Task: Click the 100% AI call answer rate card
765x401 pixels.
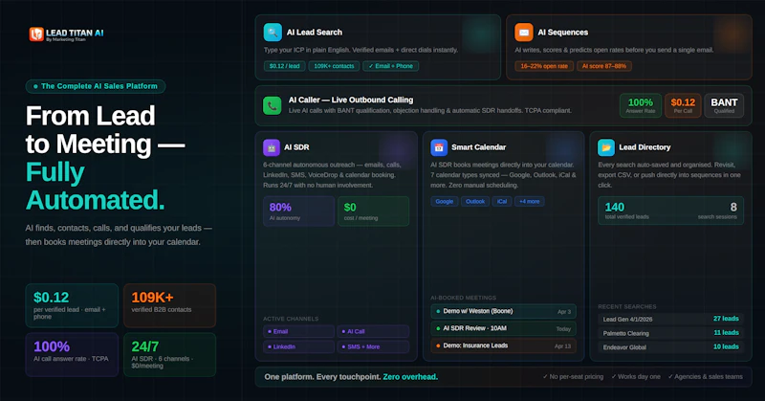Action: tap(72, 355)
